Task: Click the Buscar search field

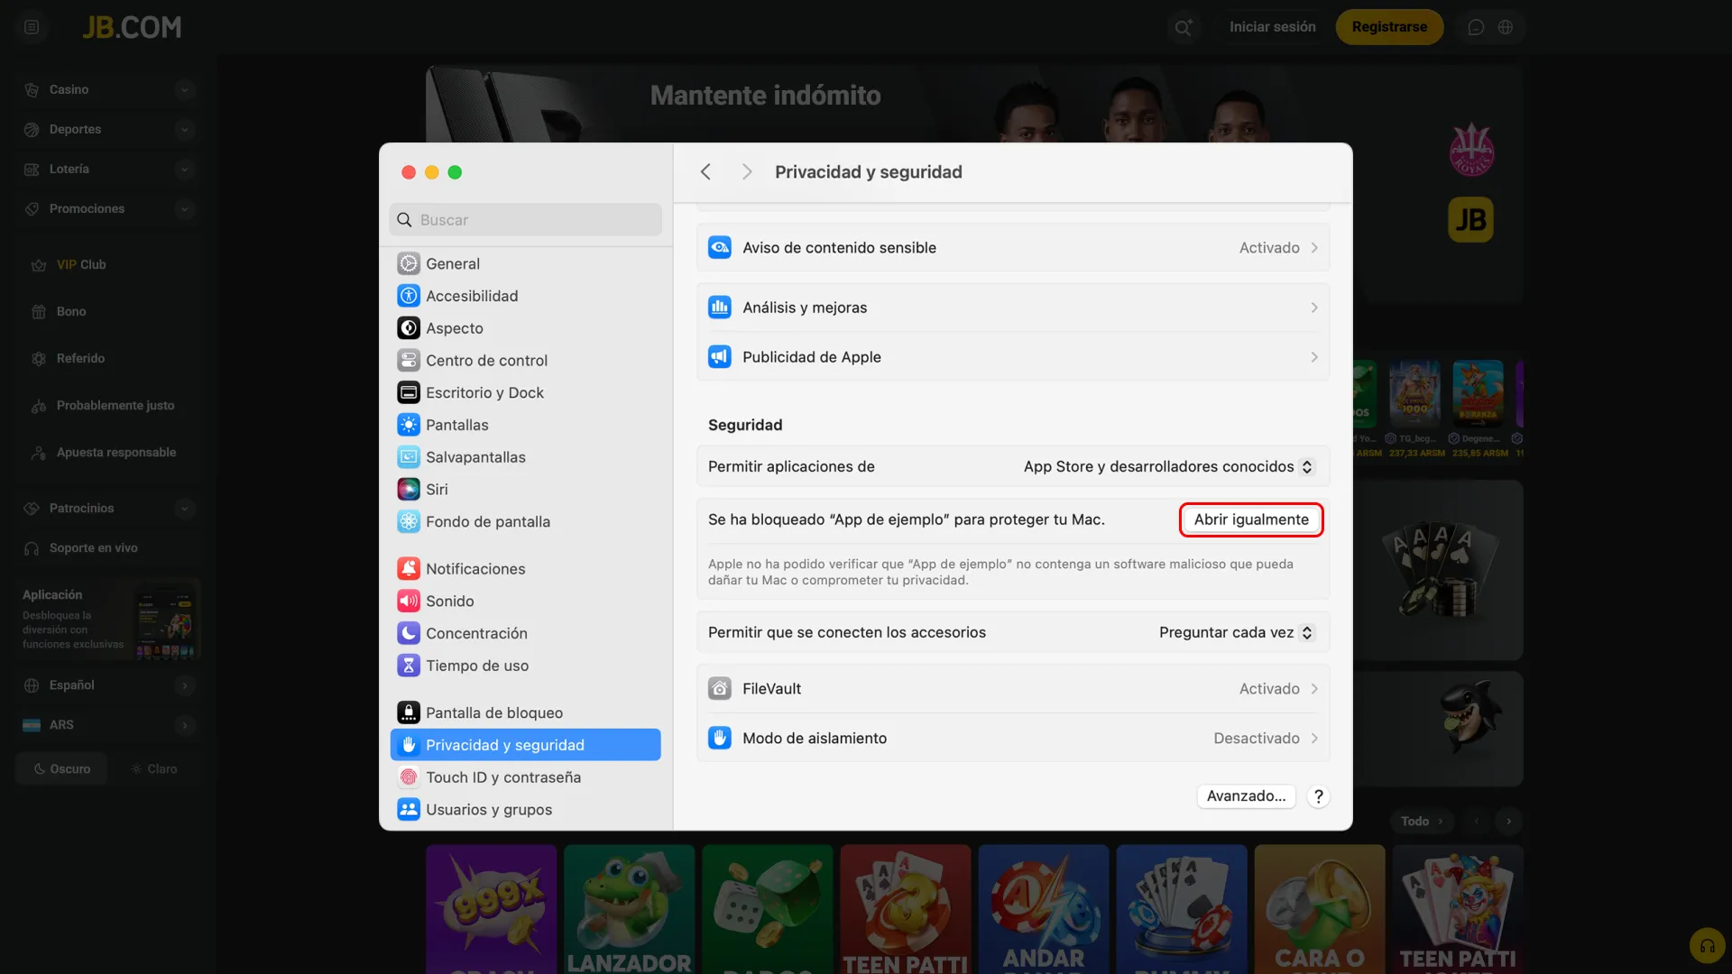Action: (x=526, y=220)
